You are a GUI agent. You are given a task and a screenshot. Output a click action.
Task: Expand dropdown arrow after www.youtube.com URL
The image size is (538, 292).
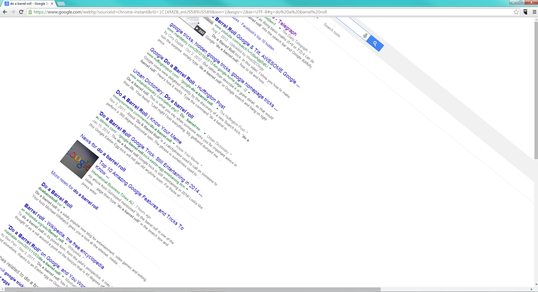[x=270, y=68]
